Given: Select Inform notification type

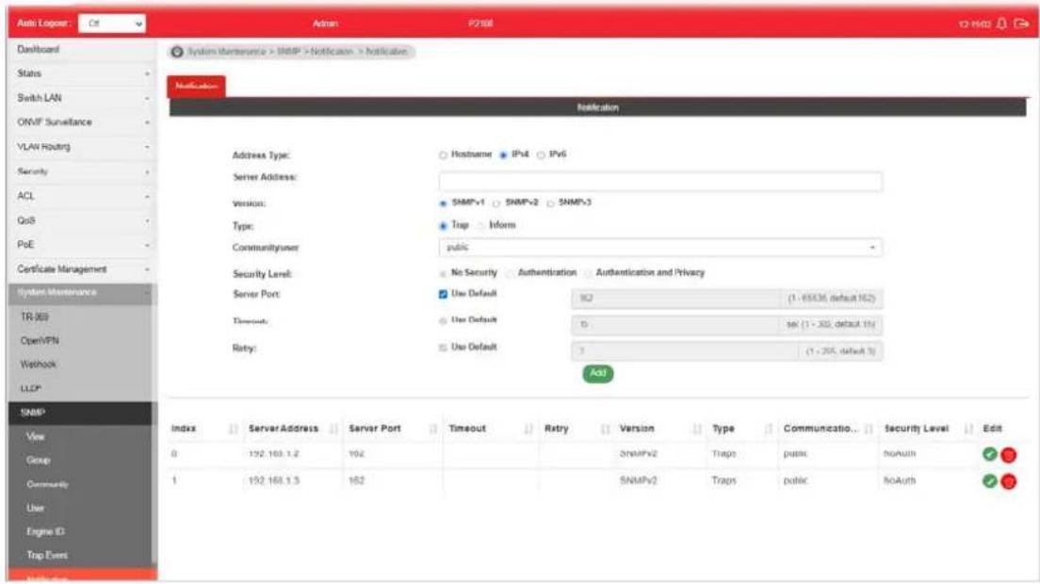Looking at the screenshot, I should (480, 226).
